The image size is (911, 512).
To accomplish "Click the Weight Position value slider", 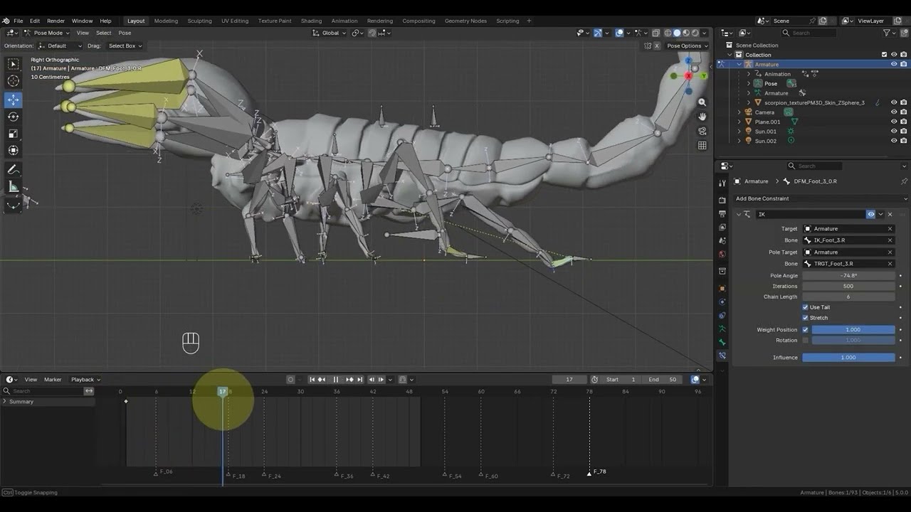I will pyautogui.click(x=853, y=330).
